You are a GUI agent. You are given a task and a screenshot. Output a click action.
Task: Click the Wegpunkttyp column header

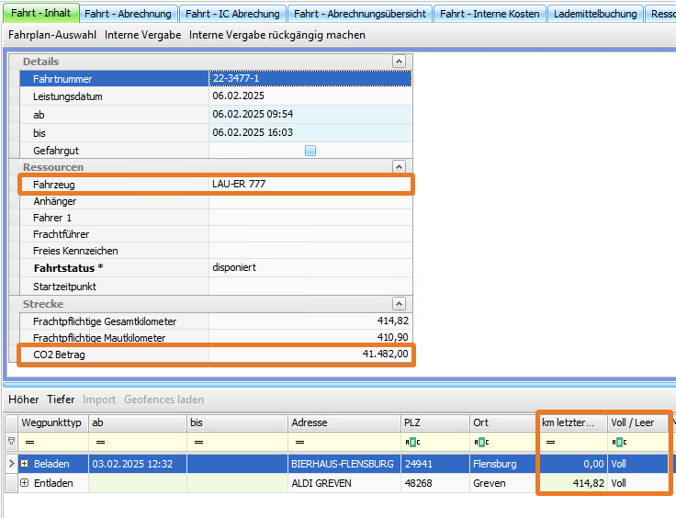click(51, 422)
